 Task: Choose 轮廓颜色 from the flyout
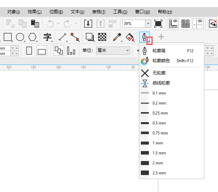(161, 61)
